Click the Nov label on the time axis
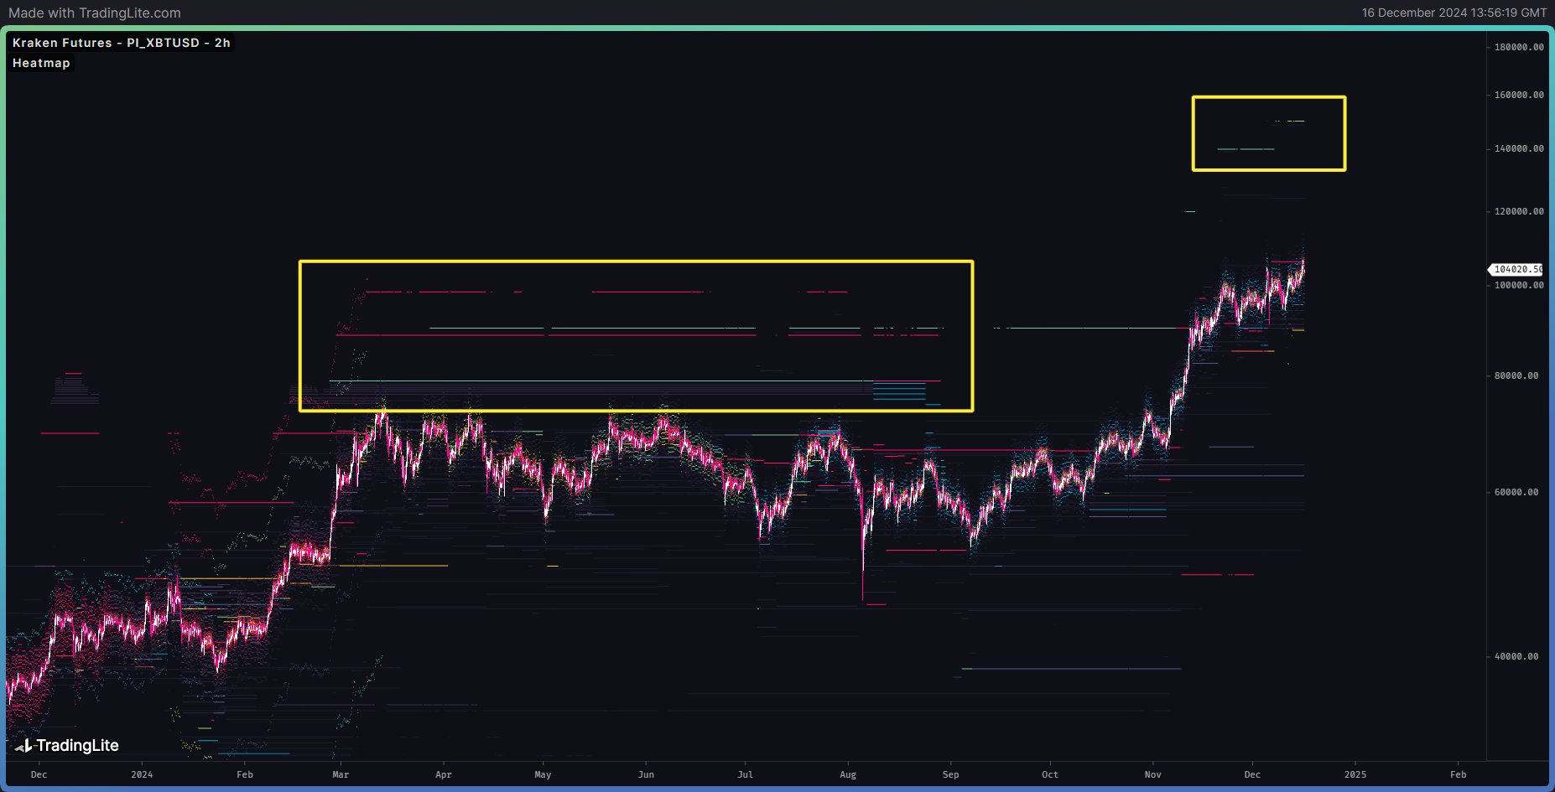The height and width of the screenshot is (792, 1555). point(1153,774)
